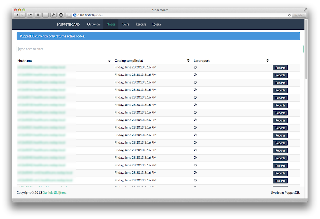Click the plus add-bookmark button
320x219 pixels.
(x=69, y=15)
